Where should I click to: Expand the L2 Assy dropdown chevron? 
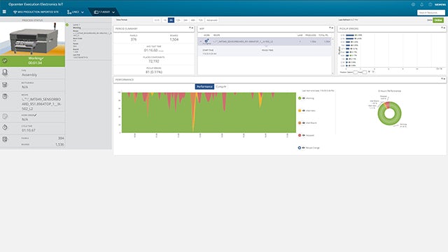[x=113, y=13]
